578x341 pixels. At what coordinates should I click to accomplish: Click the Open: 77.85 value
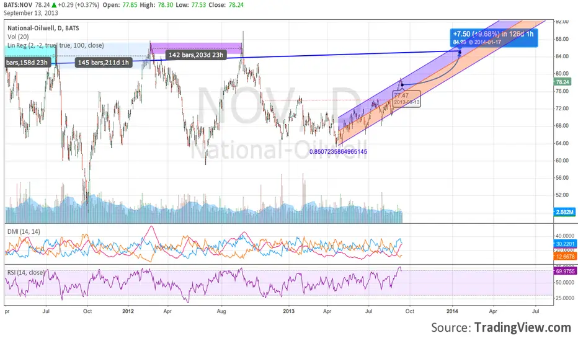click(120, 5)
